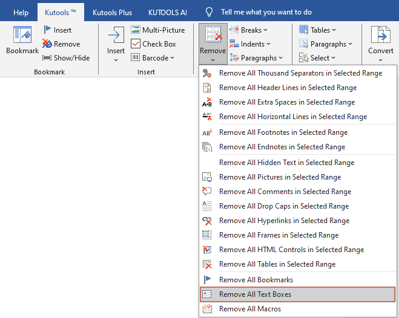The width and height of the screenshot is (399, 318).
Task: Click the Insert bookmark button label
Action: coord(62,30)
